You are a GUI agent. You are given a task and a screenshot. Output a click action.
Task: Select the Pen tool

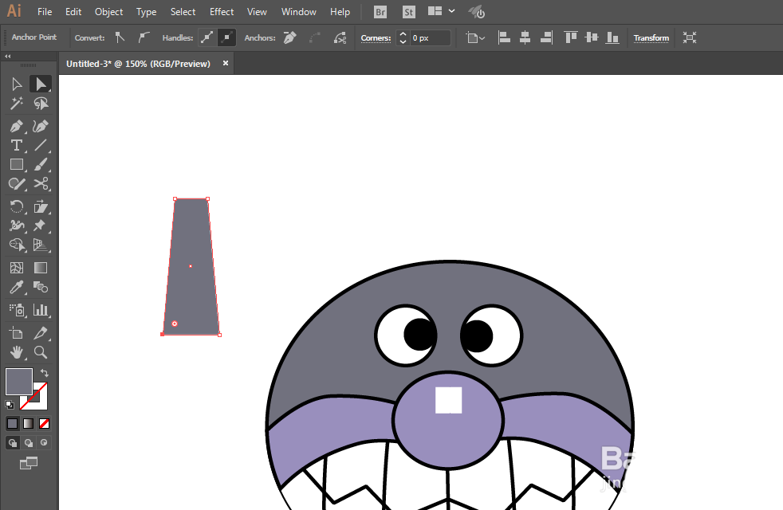click(17, 126)
